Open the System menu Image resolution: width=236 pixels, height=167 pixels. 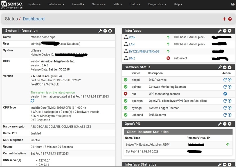[35, 4]
